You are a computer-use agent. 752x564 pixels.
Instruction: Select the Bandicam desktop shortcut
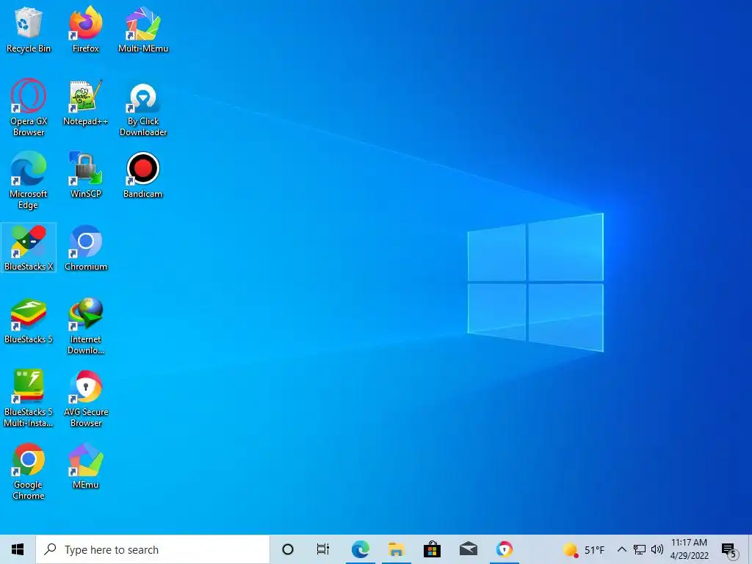143,175
